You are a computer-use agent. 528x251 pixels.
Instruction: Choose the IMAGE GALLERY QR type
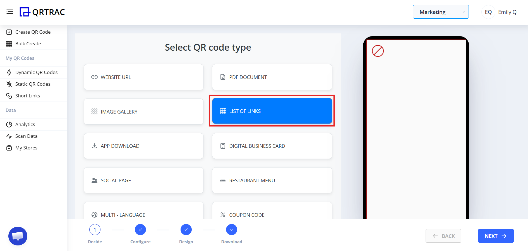[x=143, y=111]
